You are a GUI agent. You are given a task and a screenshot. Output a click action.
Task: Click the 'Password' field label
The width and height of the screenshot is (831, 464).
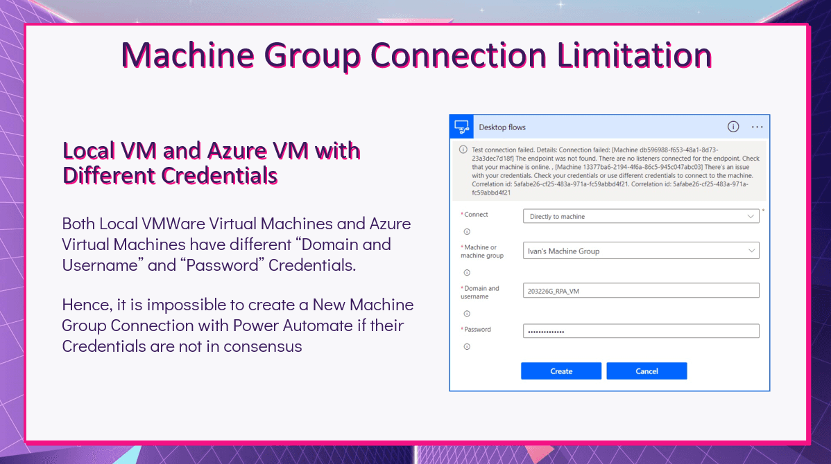[x=476, y=329]
